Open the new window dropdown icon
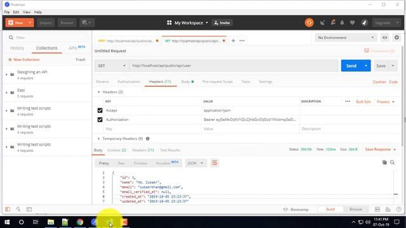The width and height of the screenshot is (406, 228). [x=86, y=23]
